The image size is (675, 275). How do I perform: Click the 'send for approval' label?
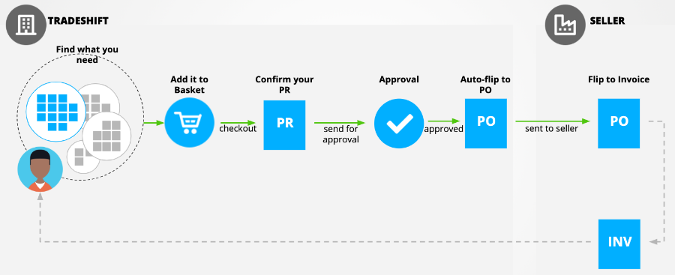341,134
